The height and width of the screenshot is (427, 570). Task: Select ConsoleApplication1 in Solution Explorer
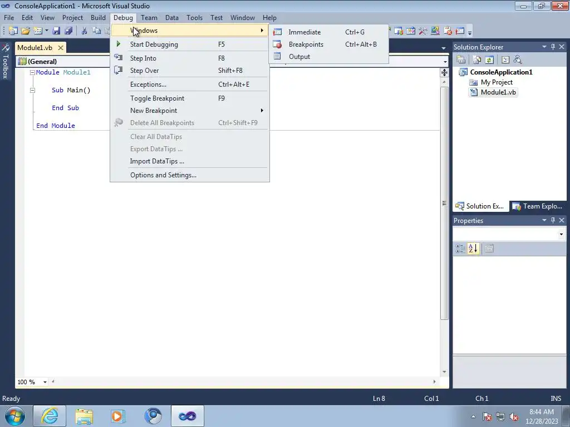[501, 72]
